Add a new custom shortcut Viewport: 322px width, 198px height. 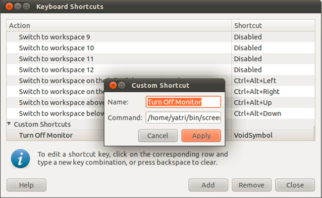pos(208,185)
